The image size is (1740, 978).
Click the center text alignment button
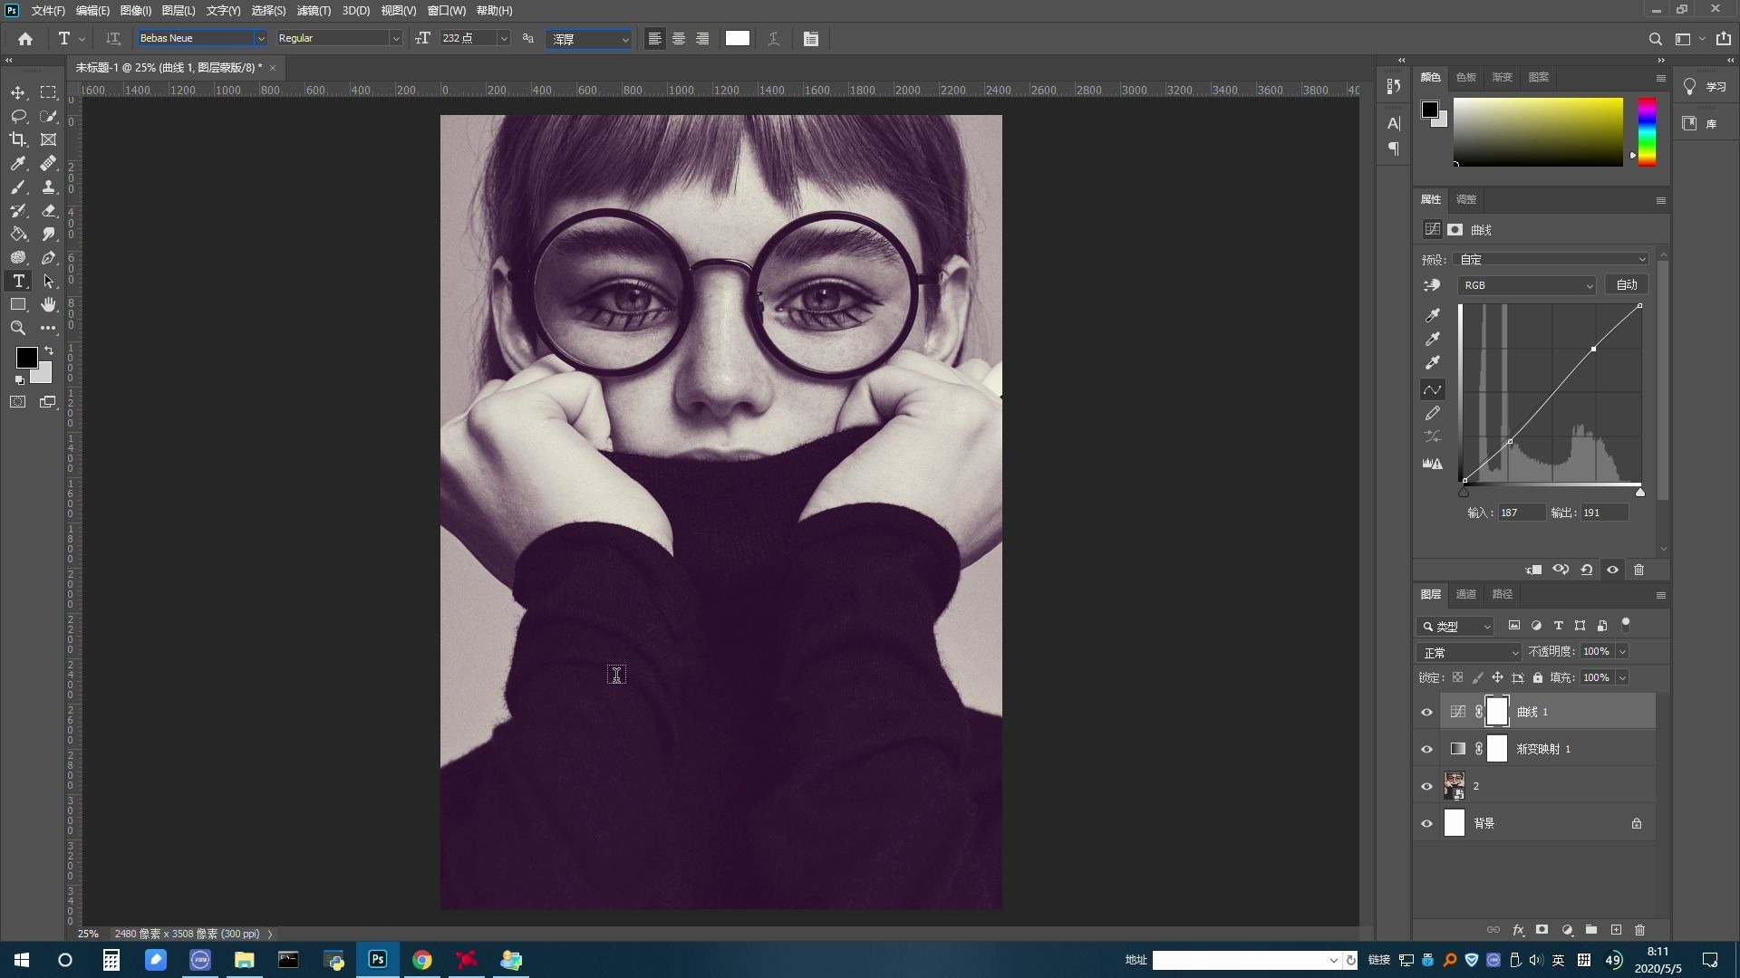tap(679, 38)
